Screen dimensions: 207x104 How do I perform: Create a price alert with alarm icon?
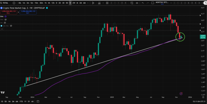point(132,3)
